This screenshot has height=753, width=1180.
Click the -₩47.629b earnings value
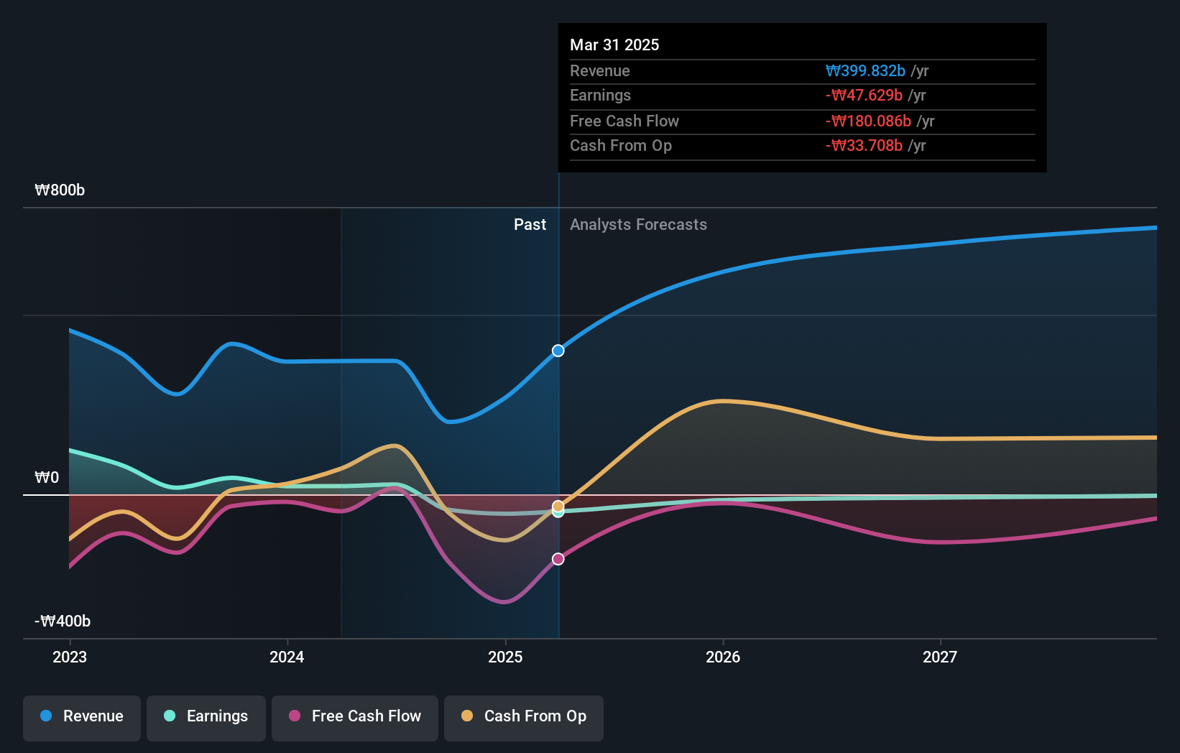click(x=864, y=95)
